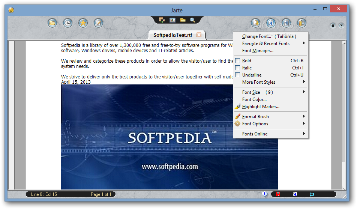Close the SoftpediaTest.rtf tab with X
Viewport: 357px width, 209px height.
(199, 35)
